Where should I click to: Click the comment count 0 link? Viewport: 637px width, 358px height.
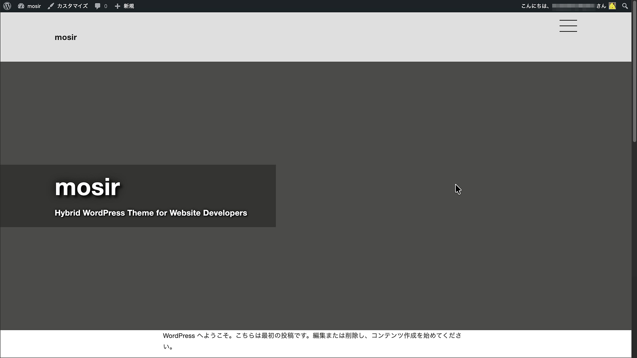(105, 6)
